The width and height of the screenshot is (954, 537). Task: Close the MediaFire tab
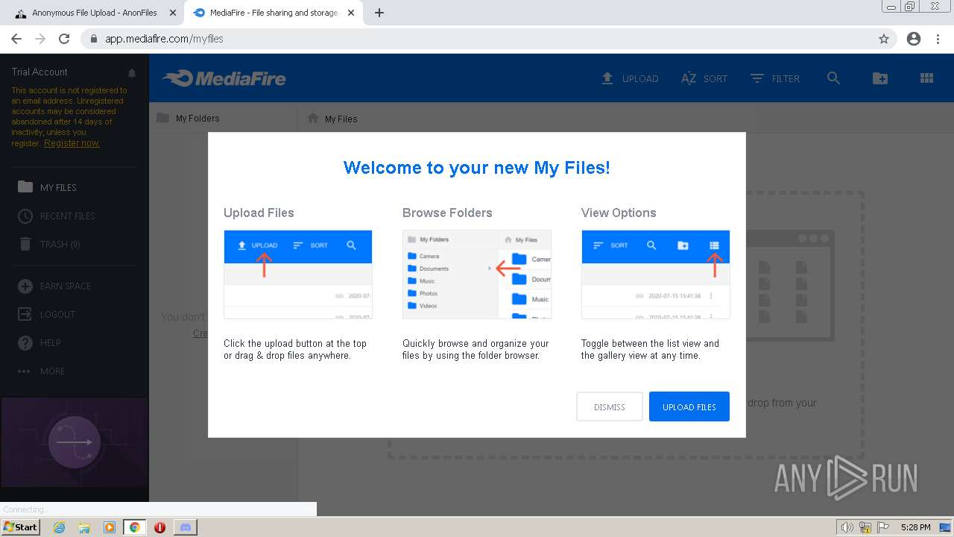(352, 13)
